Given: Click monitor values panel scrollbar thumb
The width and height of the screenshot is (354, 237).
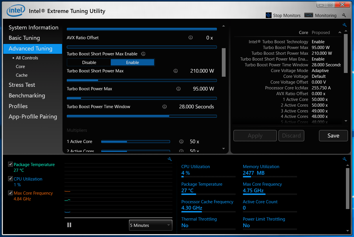Looking at the screenshot, I should [x=348, y=188].
